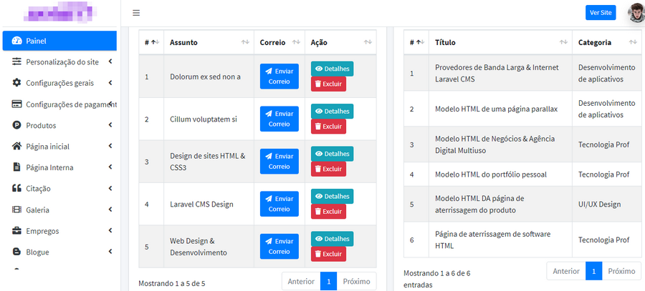645x291 pixels.
Task: View Detalhes for Web Design & Desenvolvimento
Action: click(x=332, y=239)
